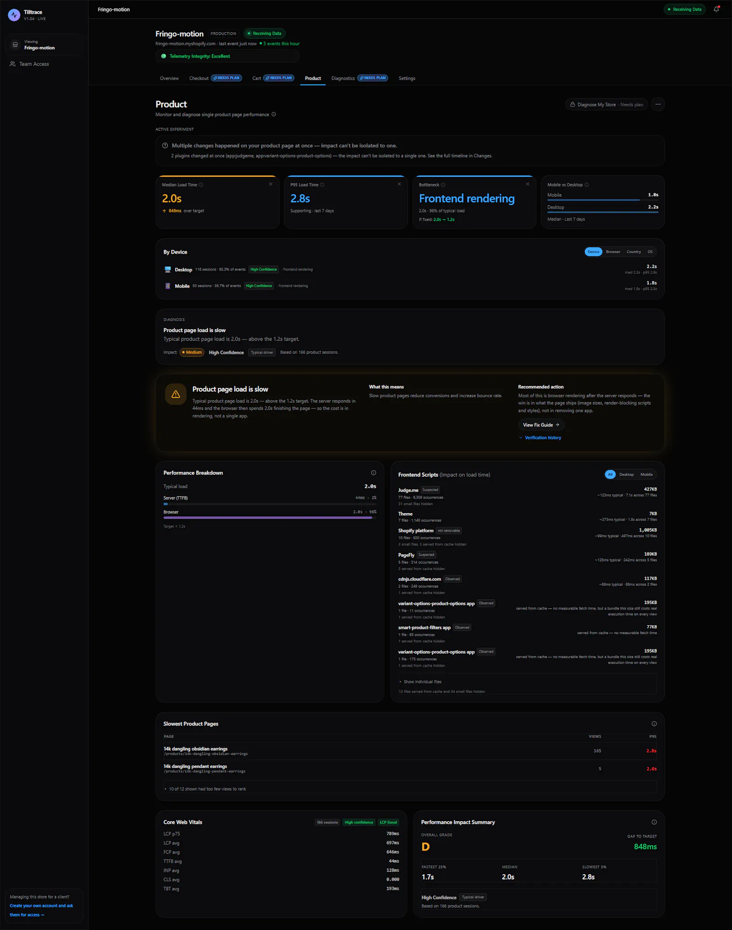The image size is (732, 930).
Task: Click the info icon beside Bottleneck
Action: pyautogui.click(x=443, y=185)
